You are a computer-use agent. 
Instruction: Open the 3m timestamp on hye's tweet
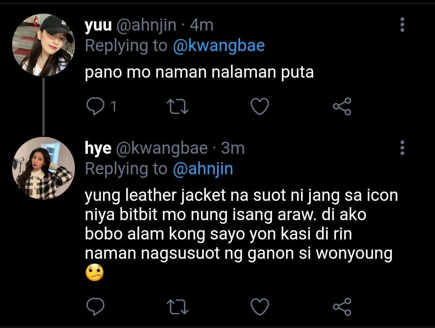233,149
